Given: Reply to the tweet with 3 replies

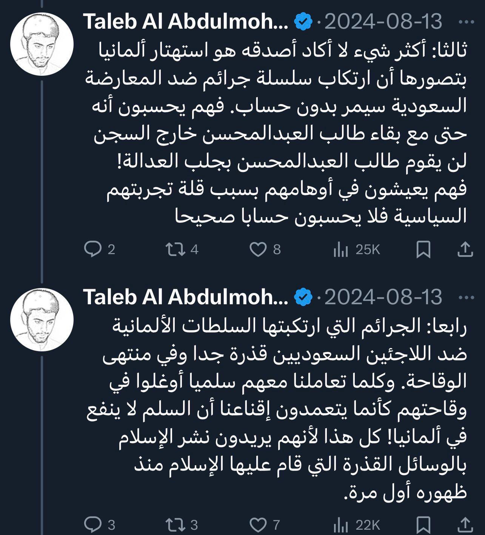Looking at the screenshot, I should [92, 524].
